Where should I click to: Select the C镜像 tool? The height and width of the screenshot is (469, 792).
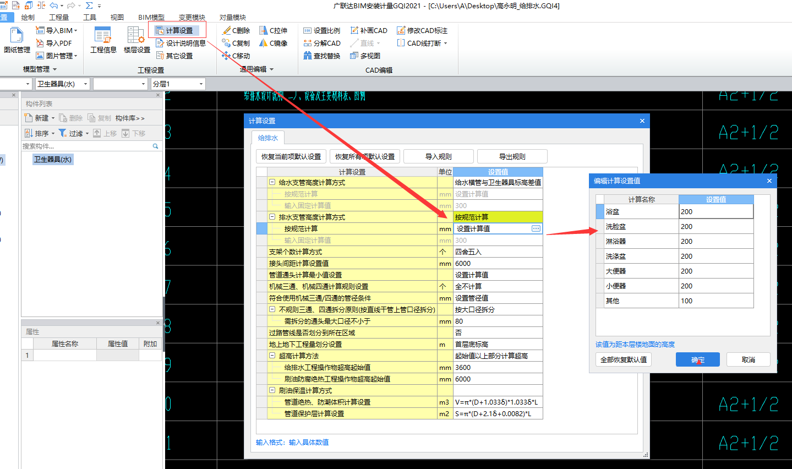click(x=274, y=43)
